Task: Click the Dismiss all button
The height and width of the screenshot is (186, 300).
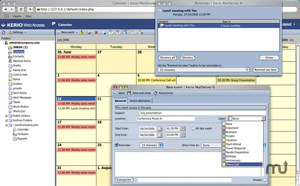Action: click(168, 58)
